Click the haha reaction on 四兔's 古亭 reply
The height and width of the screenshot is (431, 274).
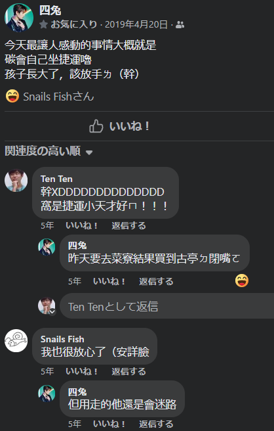[242, 281]
